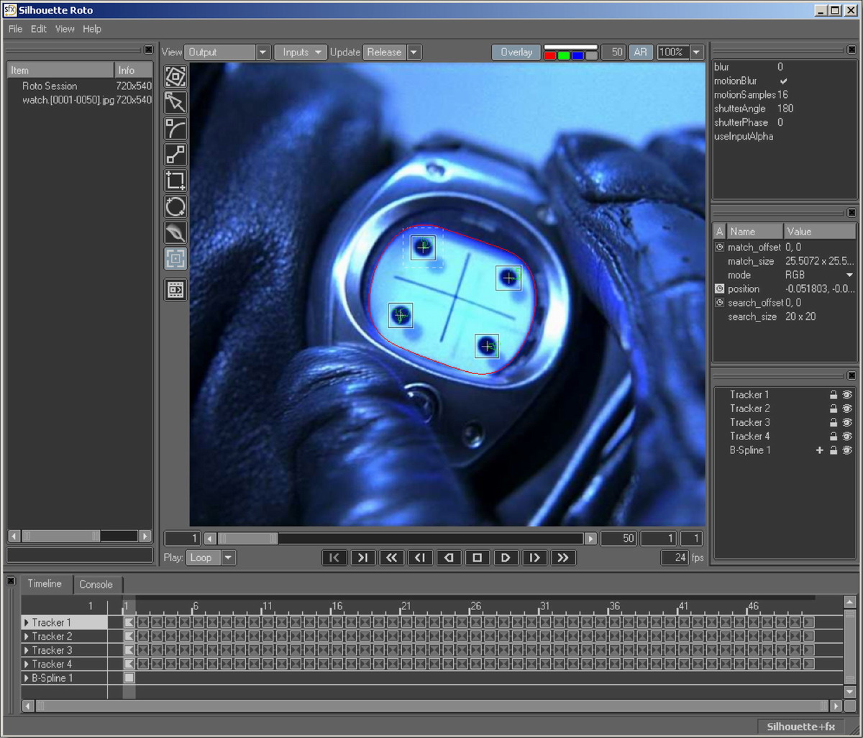This screenshot has height=738, width=863.
Task: Toggle the blue channel swatch
Action: point(577,55)
